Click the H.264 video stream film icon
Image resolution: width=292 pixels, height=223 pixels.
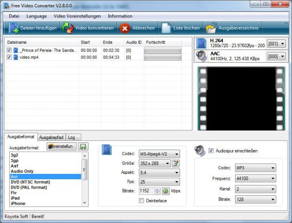tap(201, 43)
